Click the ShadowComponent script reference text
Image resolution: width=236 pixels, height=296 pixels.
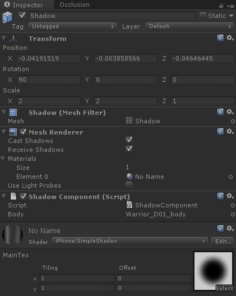coord(166,205)
